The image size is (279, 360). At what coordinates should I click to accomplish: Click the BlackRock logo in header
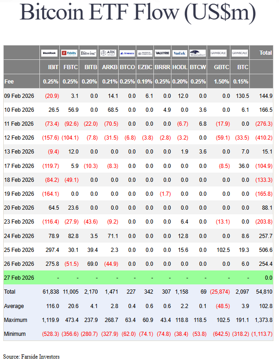click(x=49, y=53)
